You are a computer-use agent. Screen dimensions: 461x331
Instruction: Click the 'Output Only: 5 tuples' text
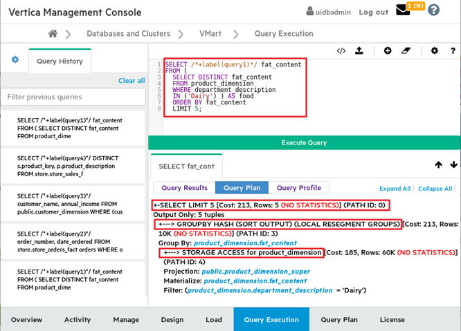point(188,215)
